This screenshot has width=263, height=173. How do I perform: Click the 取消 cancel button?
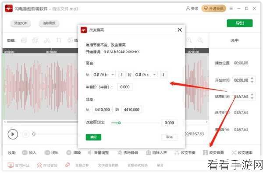(x=169, y=137)
